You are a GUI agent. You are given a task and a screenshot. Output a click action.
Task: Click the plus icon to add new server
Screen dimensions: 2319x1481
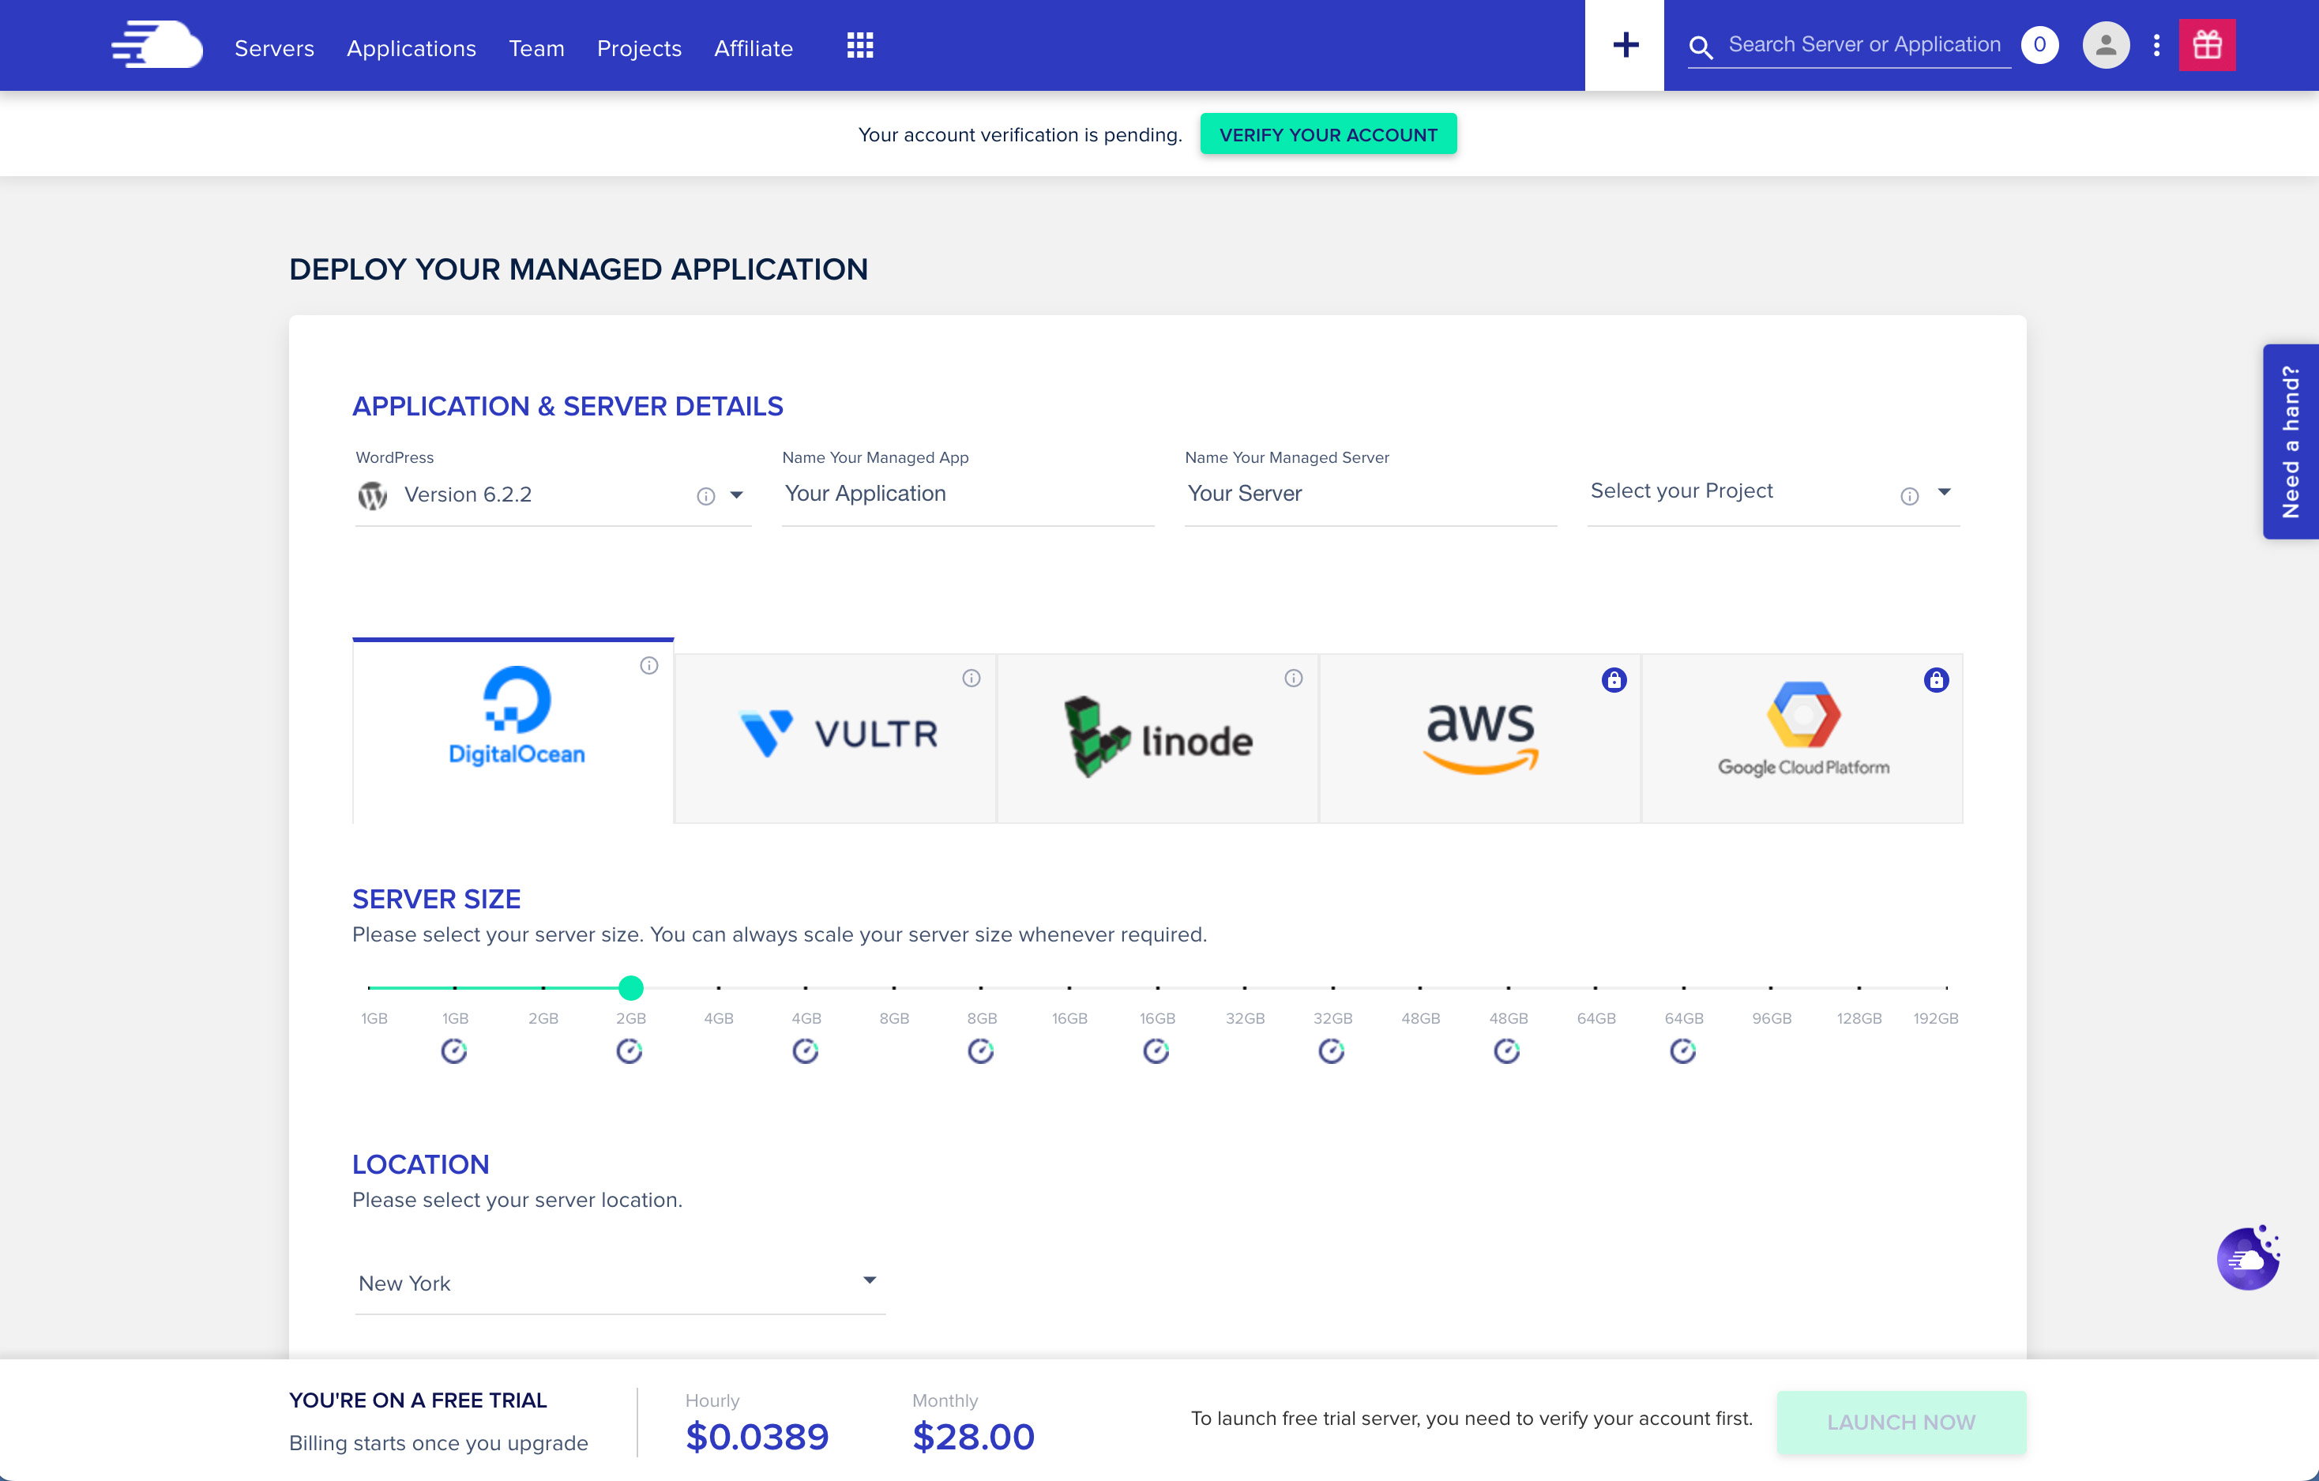(x=1625, y=43)
